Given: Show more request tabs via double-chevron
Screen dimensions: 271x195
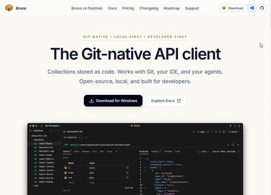Looking at the screenshot, I should [x=116, y=151].
